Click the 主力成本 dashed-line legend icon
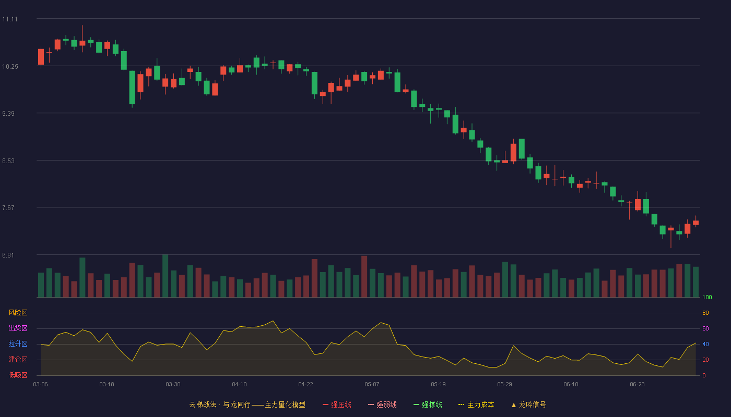Viewport: 731px width, 417px height. tap(462, 404)
